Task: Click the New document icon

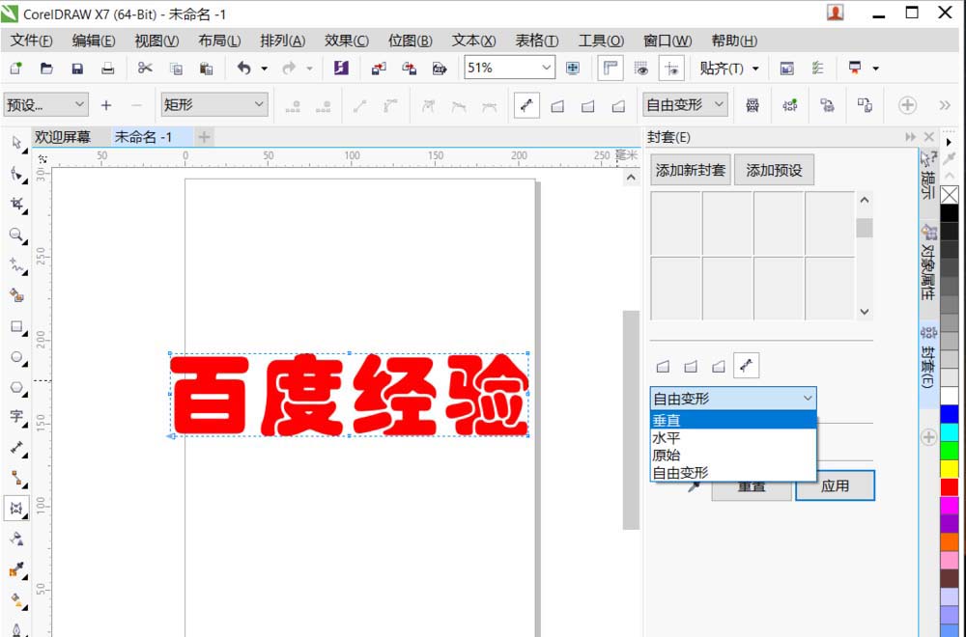Action: 15,69
